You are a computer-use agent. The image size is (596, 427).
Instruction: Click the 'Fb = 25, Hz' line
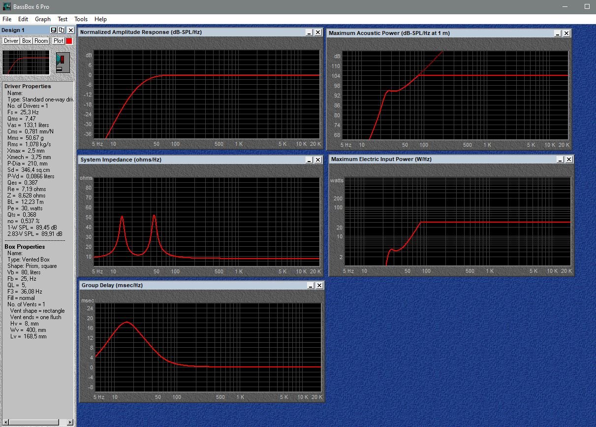[22, 279]
